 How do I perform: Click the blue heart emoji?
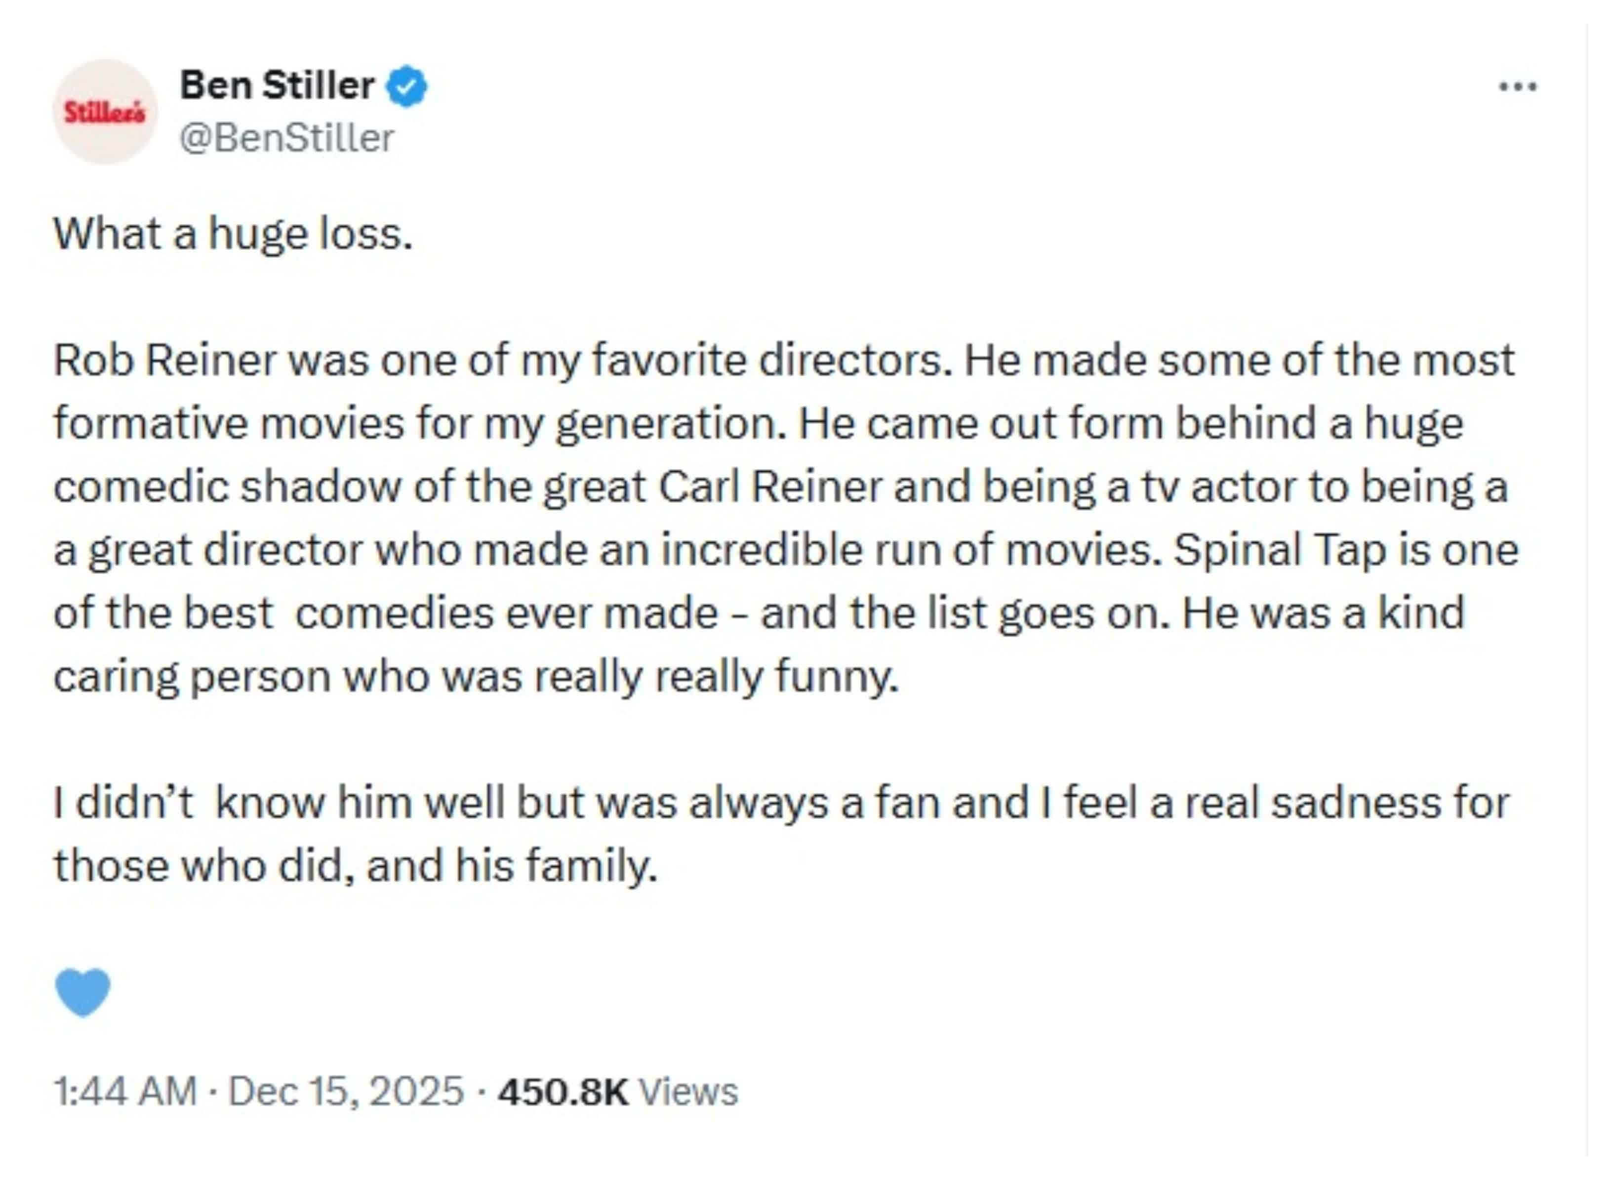click(x=83, y=991)
